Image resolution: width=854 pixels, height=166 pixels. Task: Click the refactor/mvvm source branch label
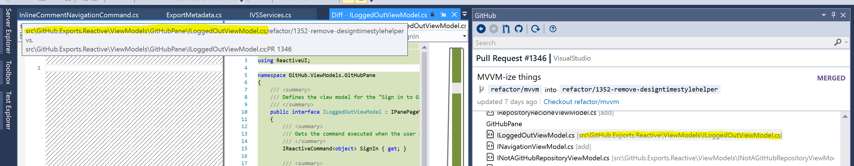515,89
